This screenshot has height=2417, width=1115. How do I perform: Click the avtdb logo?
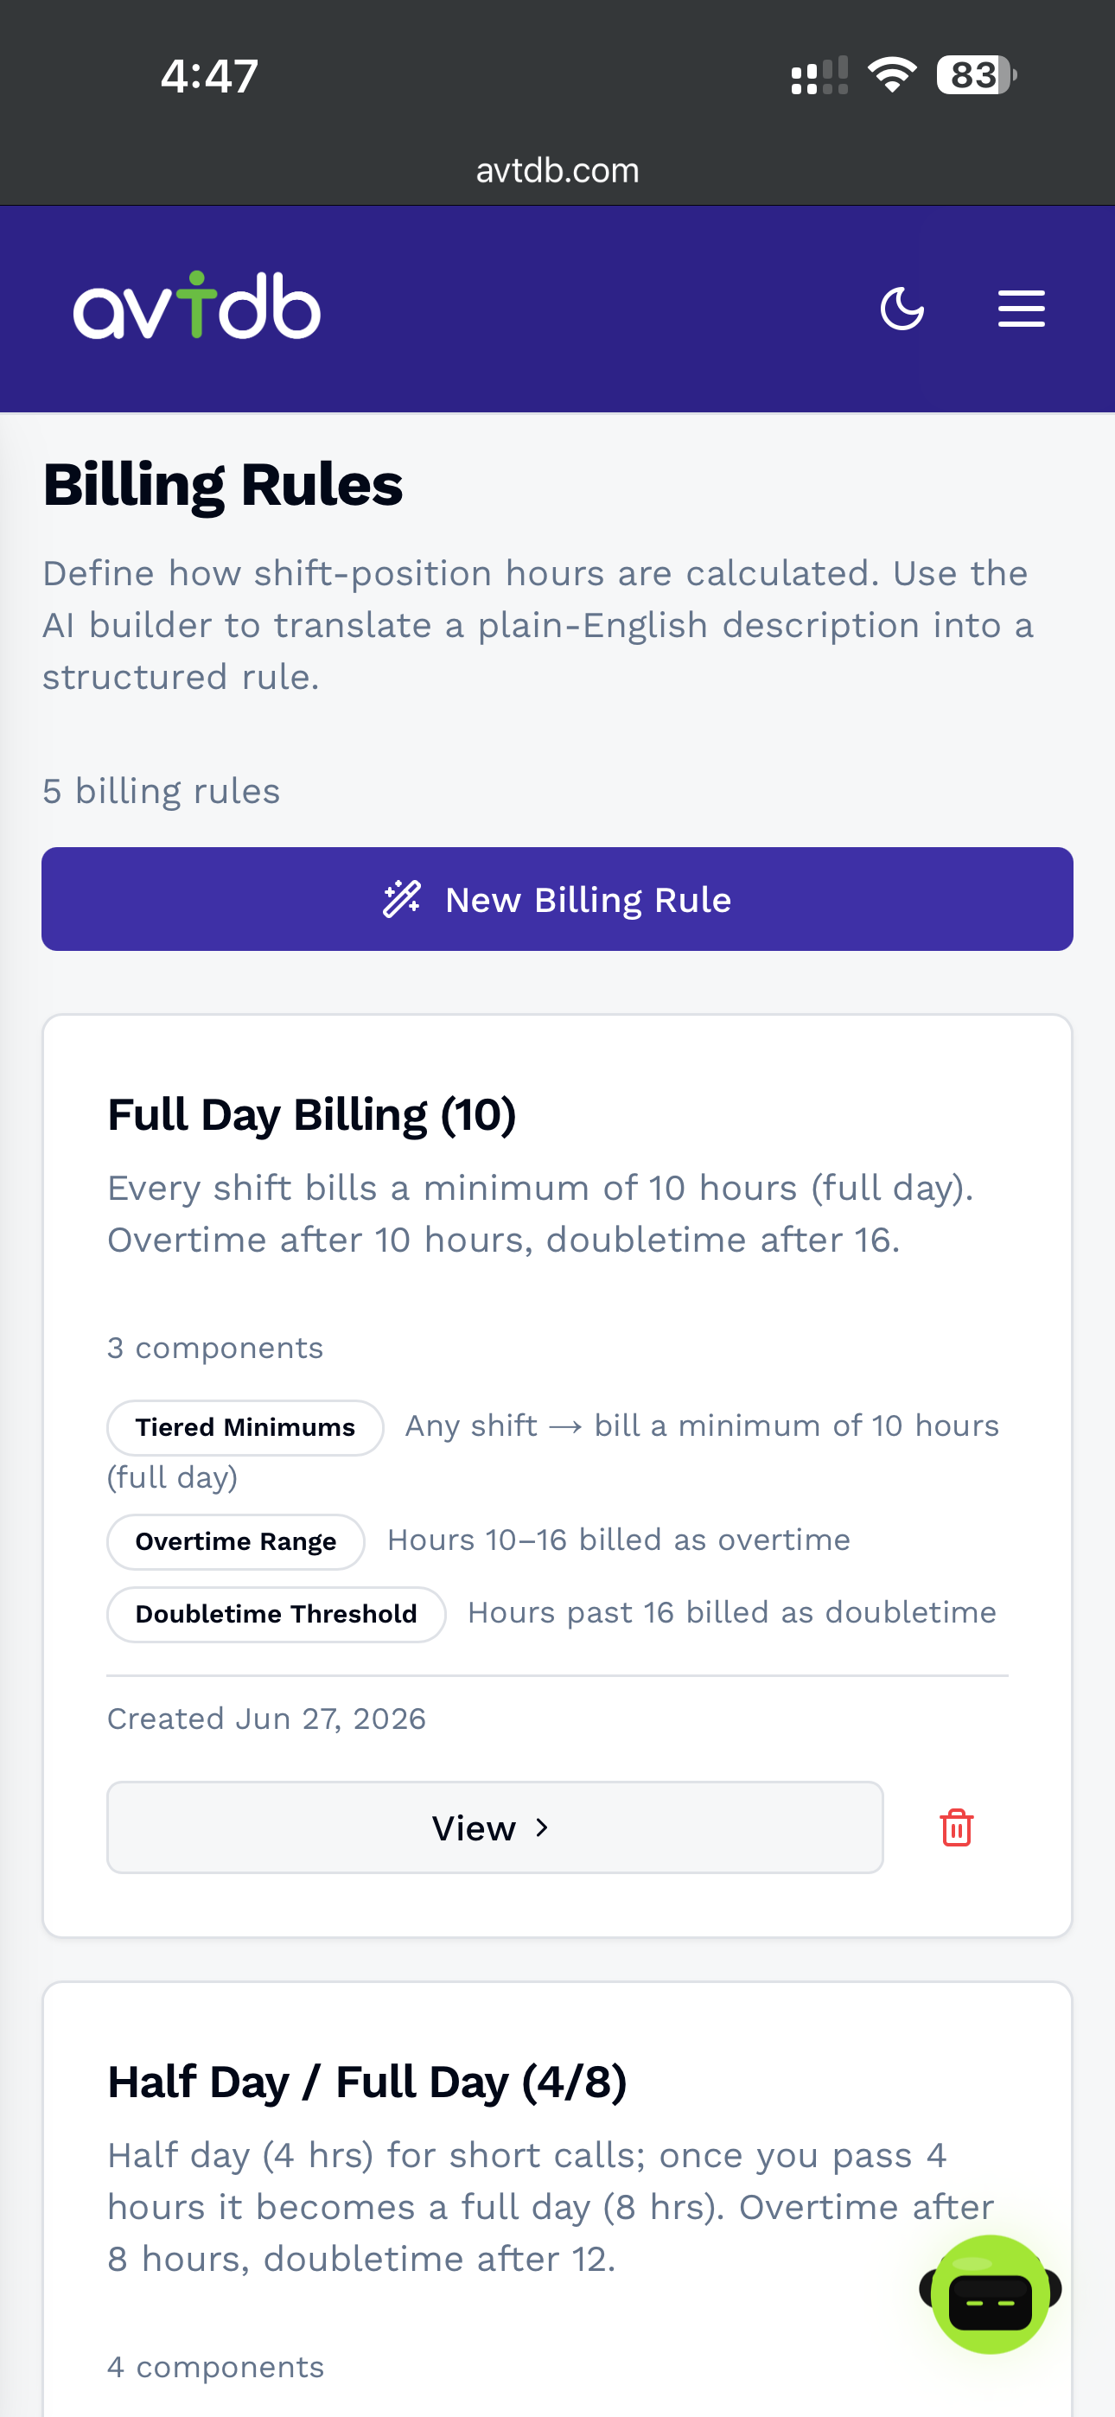[197, 305]
